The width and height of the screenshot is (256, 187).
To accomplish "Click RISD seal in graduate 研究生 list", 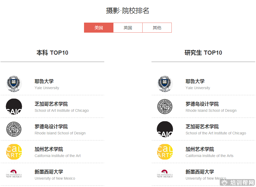I will 165,107.
